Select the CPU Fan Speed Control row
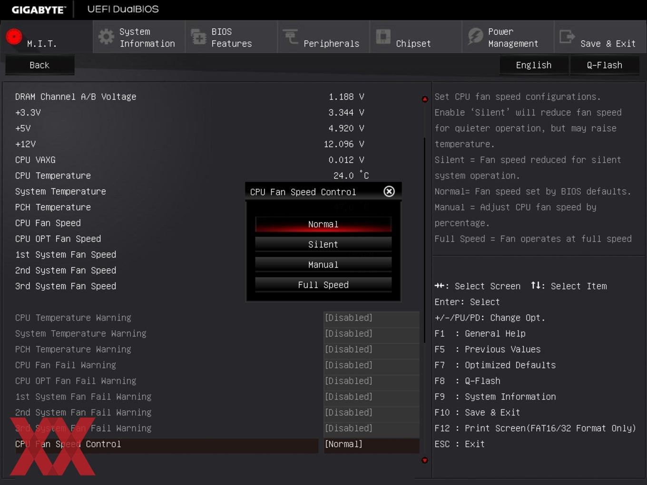This screenshot has width=647, height=485. pos(167,446)
